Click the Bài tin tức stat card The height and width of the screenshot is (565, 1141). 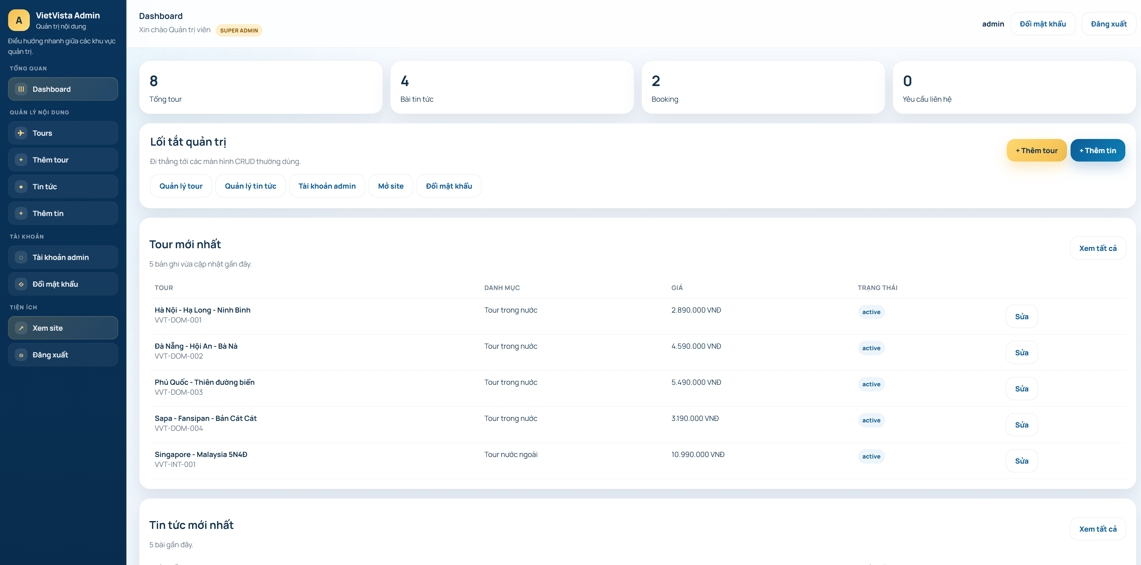[x=512, y=88]
